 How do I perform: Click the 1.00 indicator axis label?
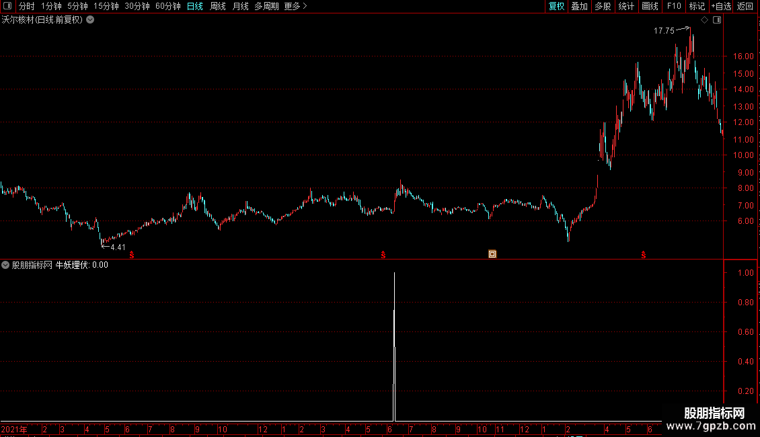tap(745, 273)
